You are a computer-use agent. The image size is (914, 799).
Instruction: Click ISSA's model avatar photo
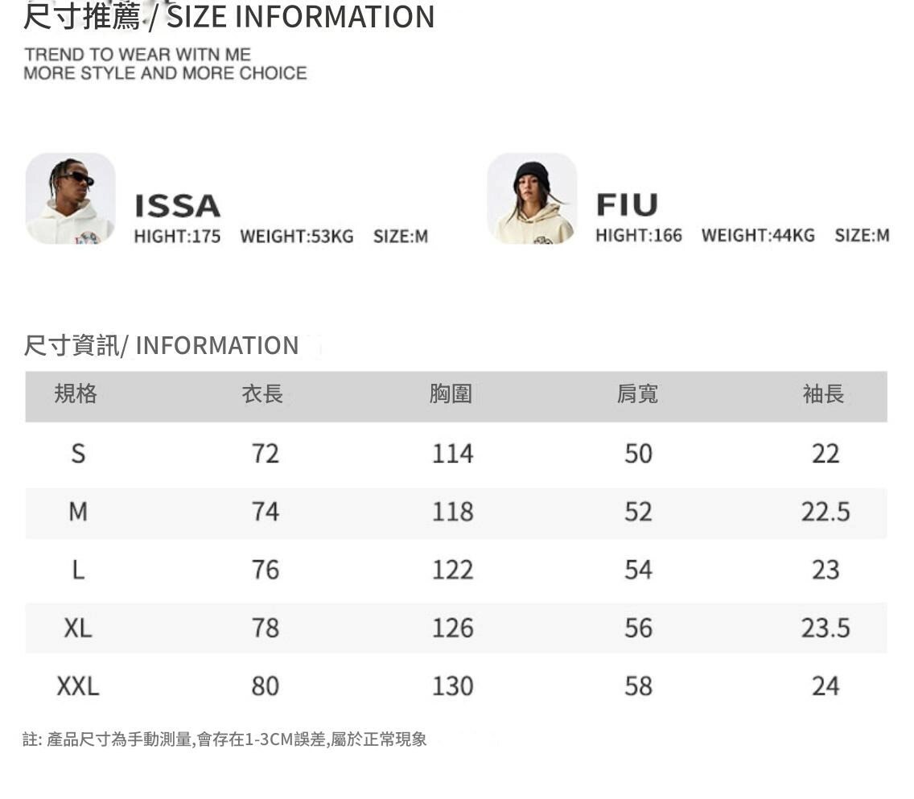pos(71,199)
